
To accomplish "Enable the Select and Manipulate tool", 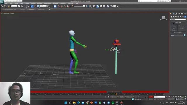I will (x=52, y=6).
